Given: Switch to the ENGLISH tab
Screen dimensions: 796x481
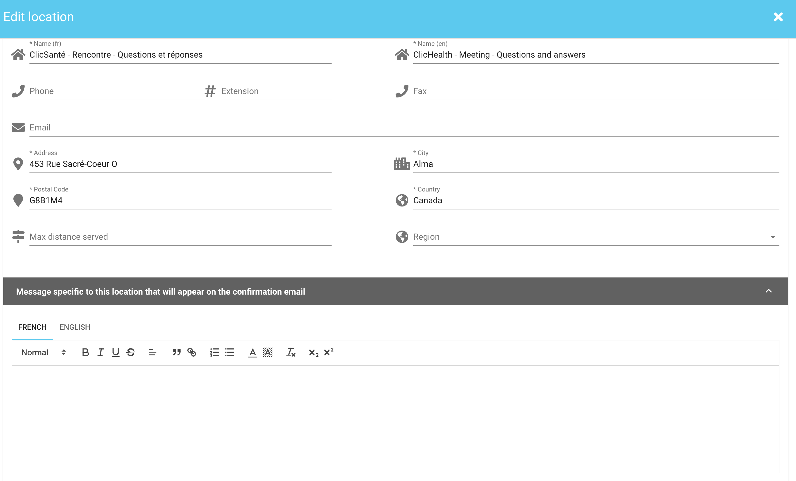Looking at the screenshot, I should point(75,327).
